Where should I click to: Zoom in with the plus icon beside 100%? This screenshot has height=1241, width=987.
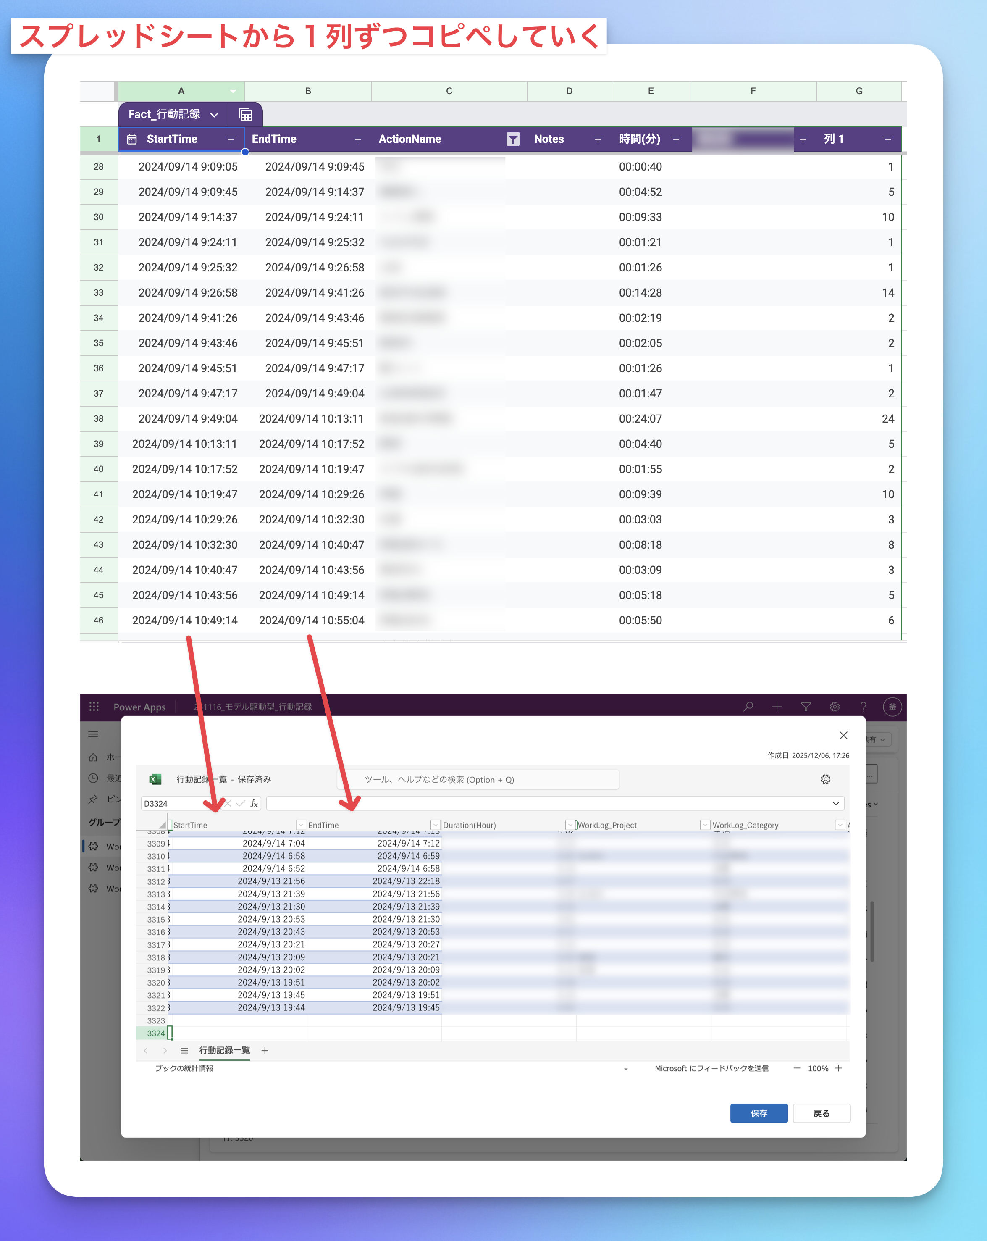838,1068
